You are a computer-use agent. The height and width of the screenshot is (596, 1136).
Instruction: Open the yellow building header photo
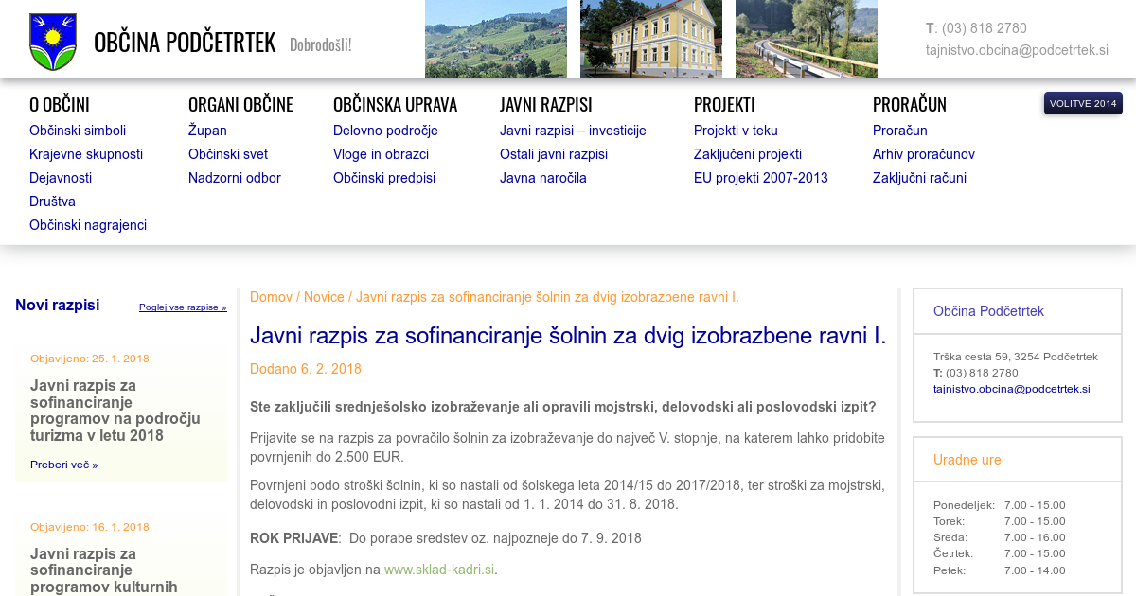(x=651, y=39)
